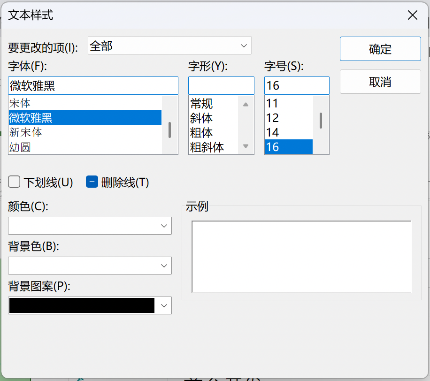This screenshot has height=381, width=430.
Task: Click the 取消 button
Action: pyautogui.click(x=380, y=82)
